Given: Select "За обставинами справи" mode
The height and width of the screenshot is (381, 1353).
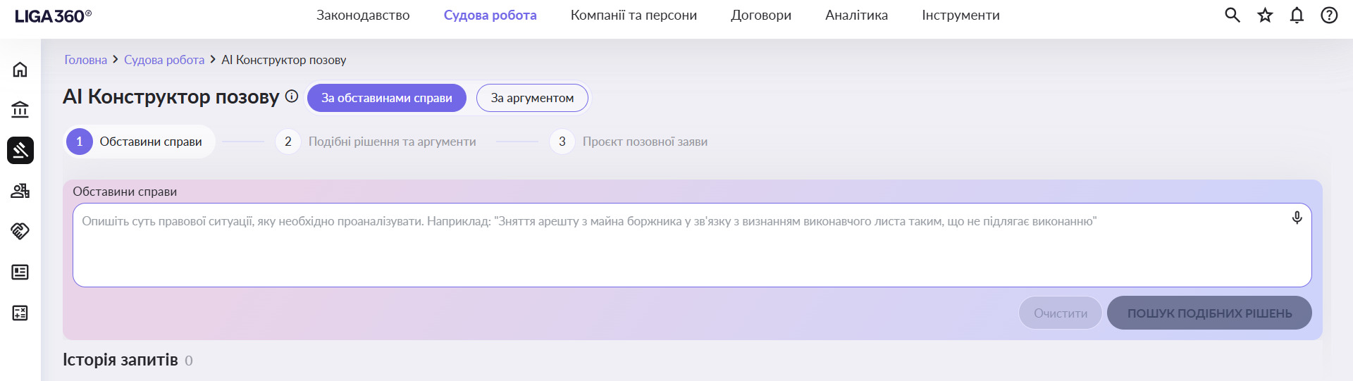Looking at the screenshot, I should click(386, 98).
